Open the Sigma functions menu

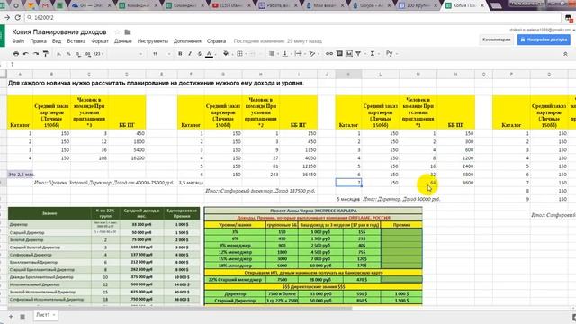(373, 54)
